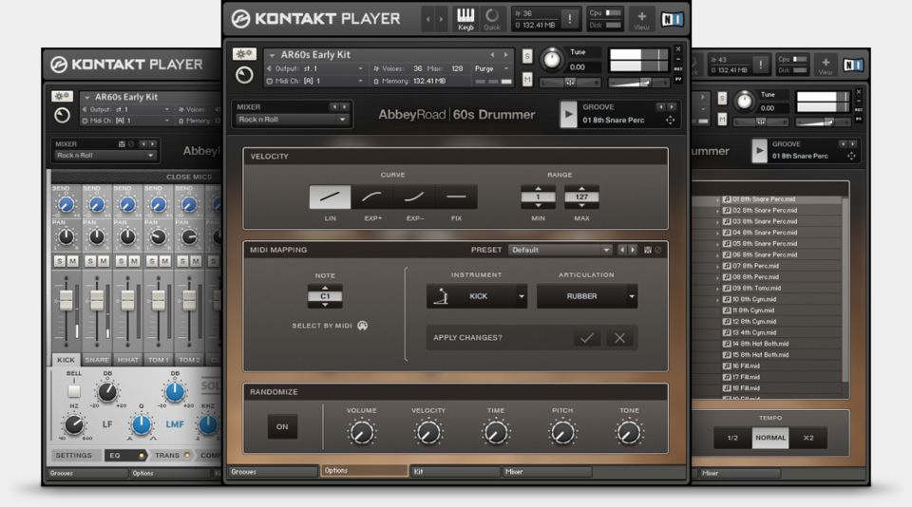The height and width of the screenshot is (507, 912).
Task: Click the X2 tempo button
Action: [x=807, y=438]
